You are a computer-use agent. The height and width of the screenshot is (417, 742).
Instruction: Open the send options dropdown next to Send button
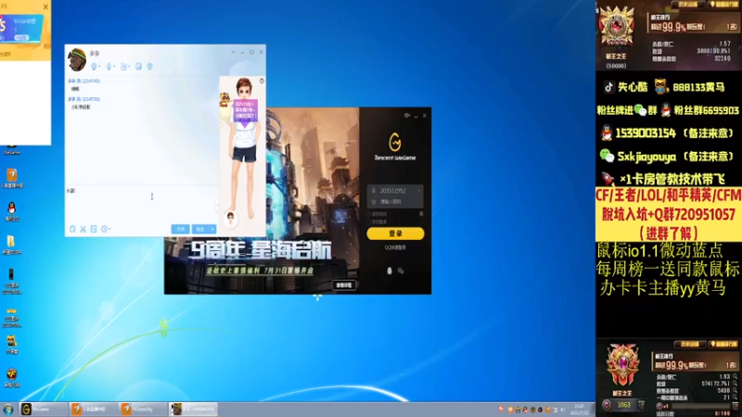coord(212,229)
